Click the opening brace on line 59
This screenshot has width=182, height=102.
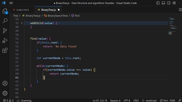pos(94,70)
